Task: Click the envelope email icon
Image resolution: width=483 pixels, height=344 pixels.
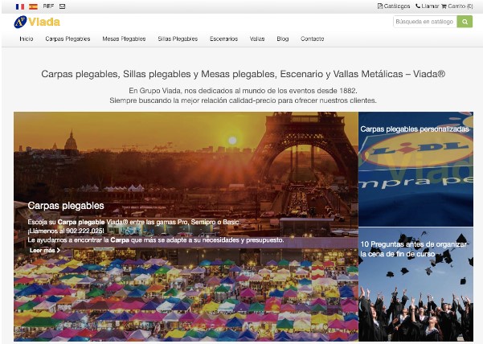Action: click(63, 6)
